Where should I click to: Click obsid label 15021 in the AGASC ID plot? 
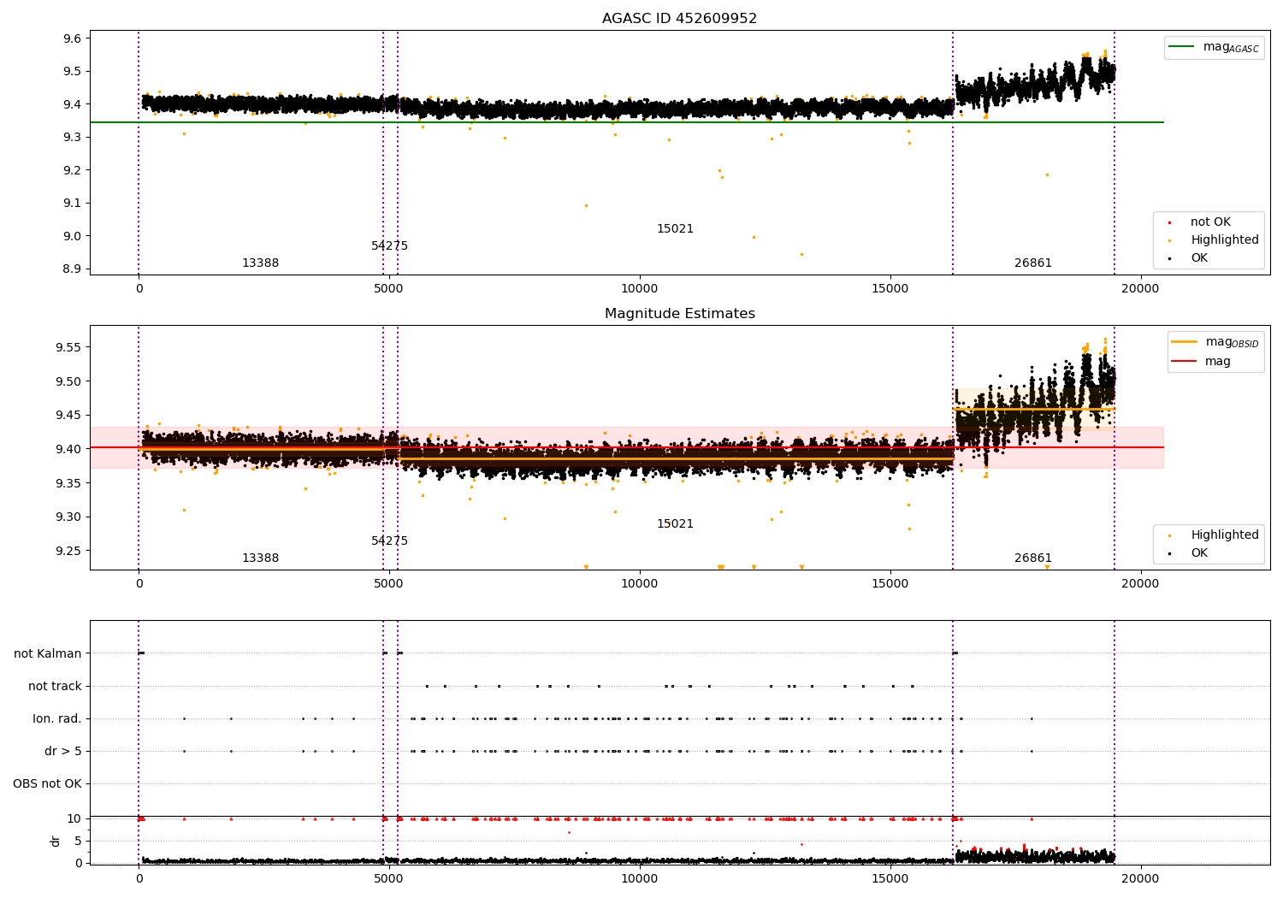(x=675, y=229)
